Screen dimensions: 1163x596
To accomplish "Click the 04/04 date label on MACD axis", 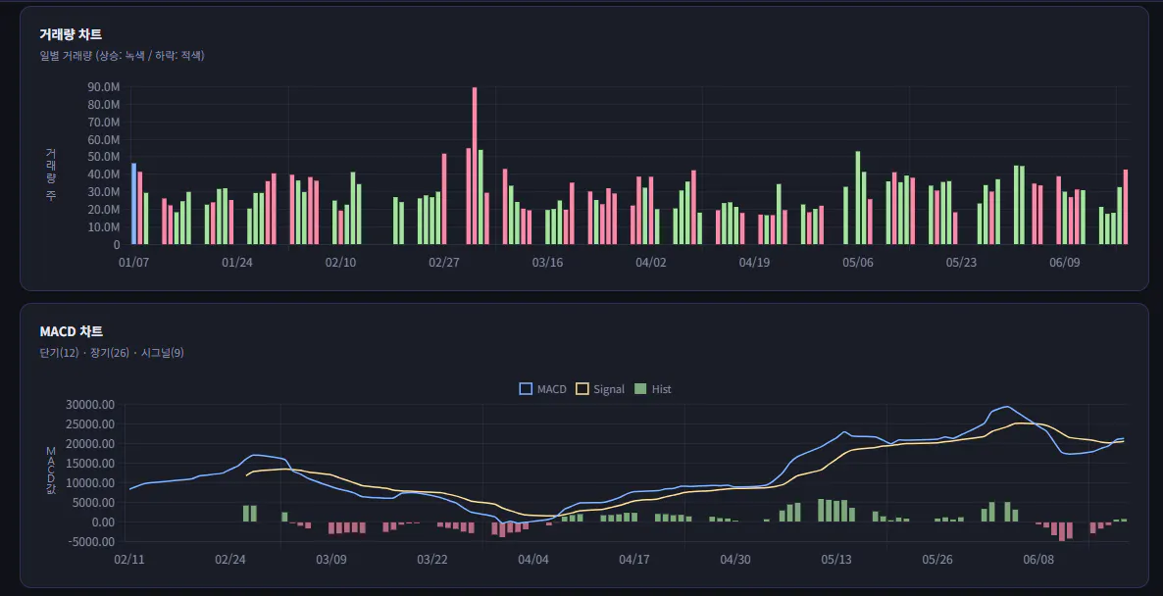I will [533, 559].
